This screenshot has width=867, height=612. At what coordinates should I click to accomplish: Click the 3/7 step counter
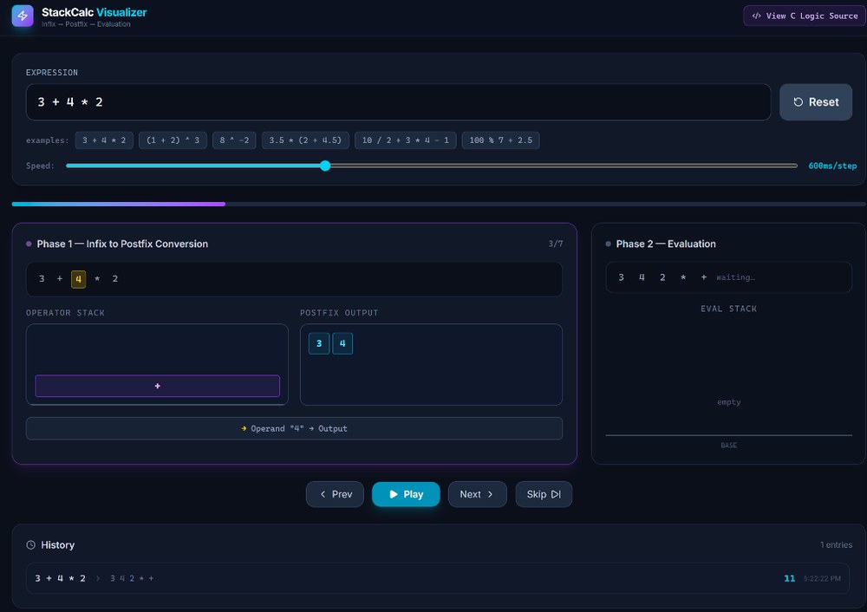click(556, 244)
